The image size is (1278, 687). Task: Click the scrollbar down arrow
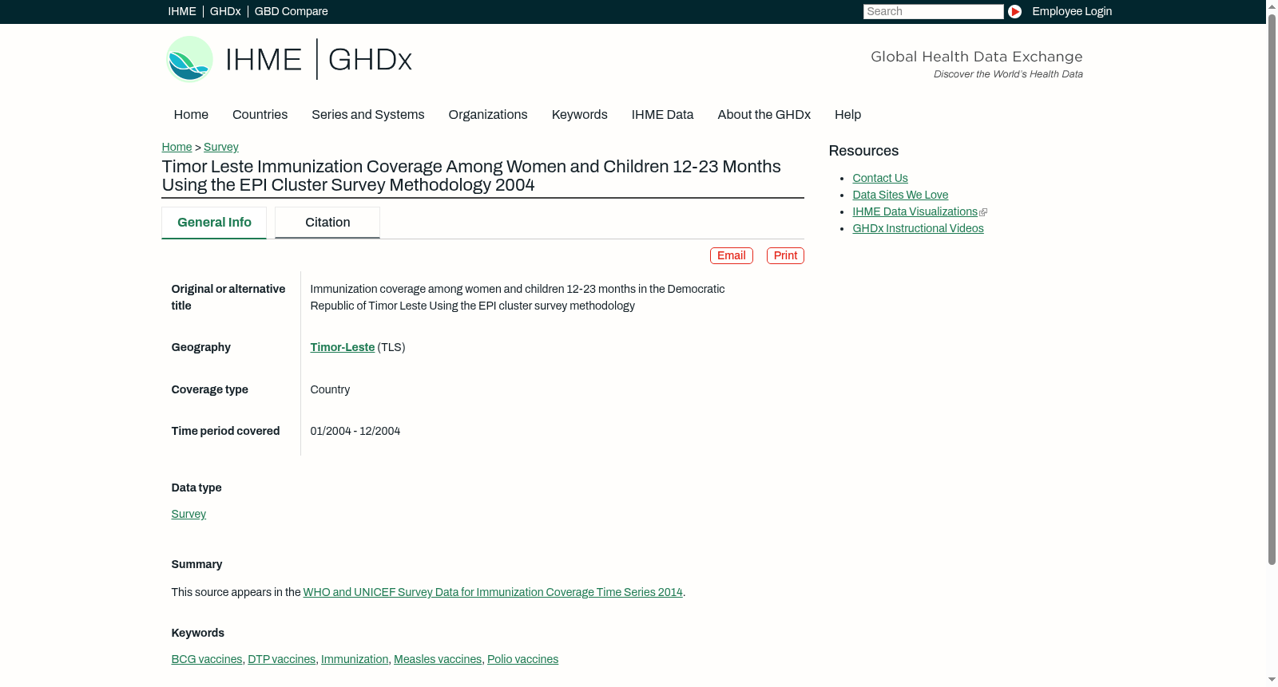pyautogui.click(x=1272, y=681)
